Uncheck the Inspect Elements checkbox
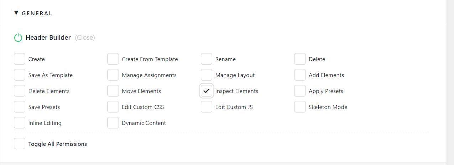Viewport: 454px width, 165px height. [207, 91]
